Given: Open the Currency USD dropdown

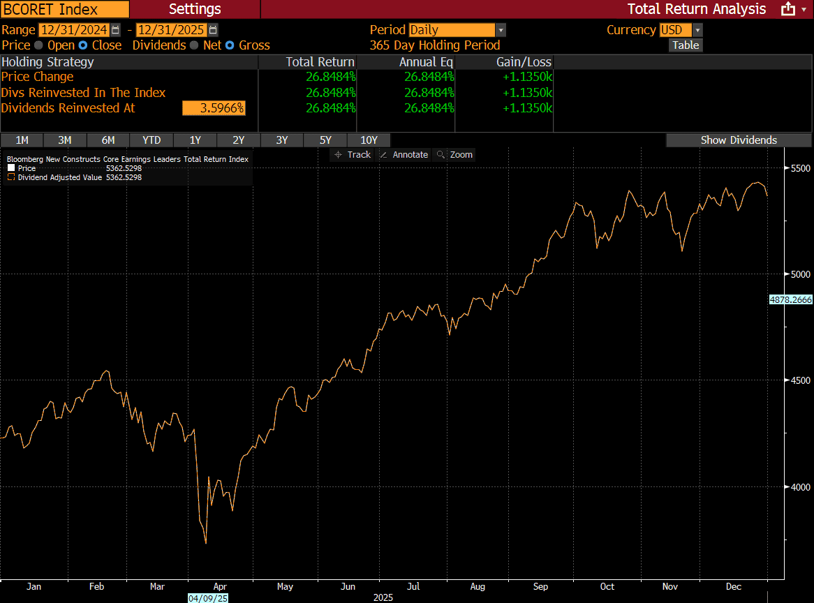Looking at the screenshot, I should coord(697,30).
